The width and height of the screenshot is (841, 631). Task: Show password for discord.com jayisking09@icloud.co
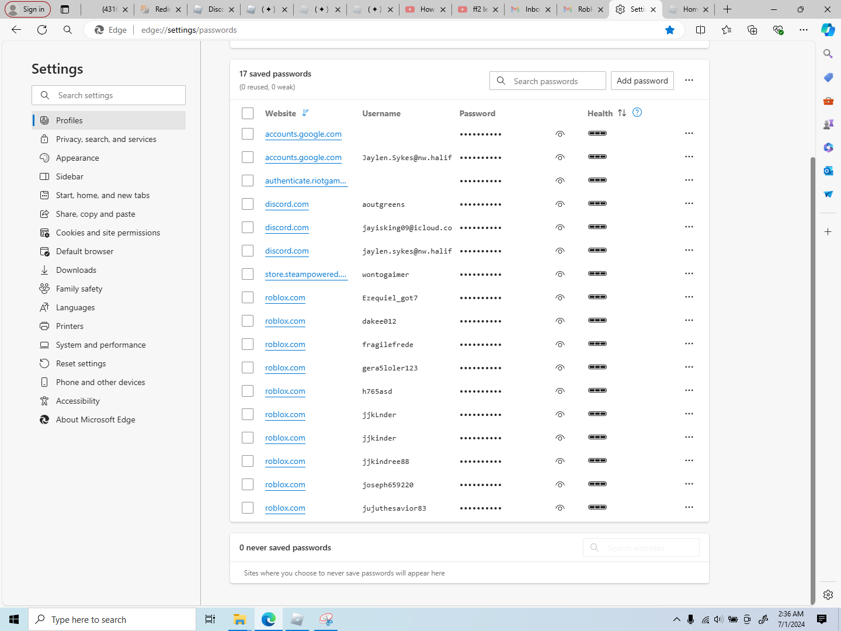(x=560, y=227)
